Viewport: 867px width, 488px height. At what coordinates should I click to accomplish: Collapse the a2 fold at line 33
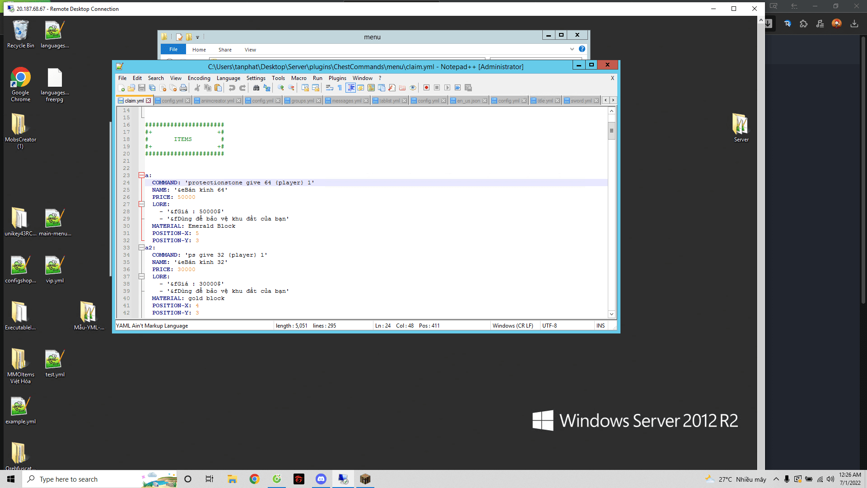coord(141,248)
